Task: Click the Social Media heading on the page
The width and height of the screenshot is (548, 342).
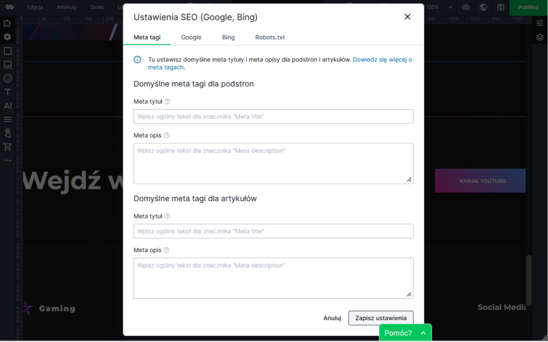Action: (501, 307)
